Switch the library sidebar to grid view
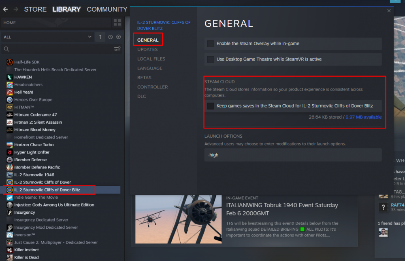The height and width of the screenshot is (261, 405). 117,23
